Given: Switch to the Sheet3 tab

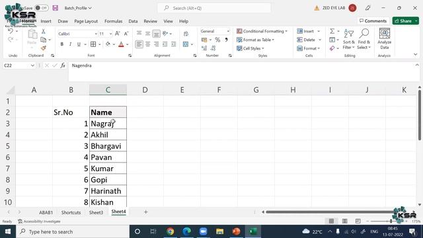Looking at the screenshot, I should 96,212.
